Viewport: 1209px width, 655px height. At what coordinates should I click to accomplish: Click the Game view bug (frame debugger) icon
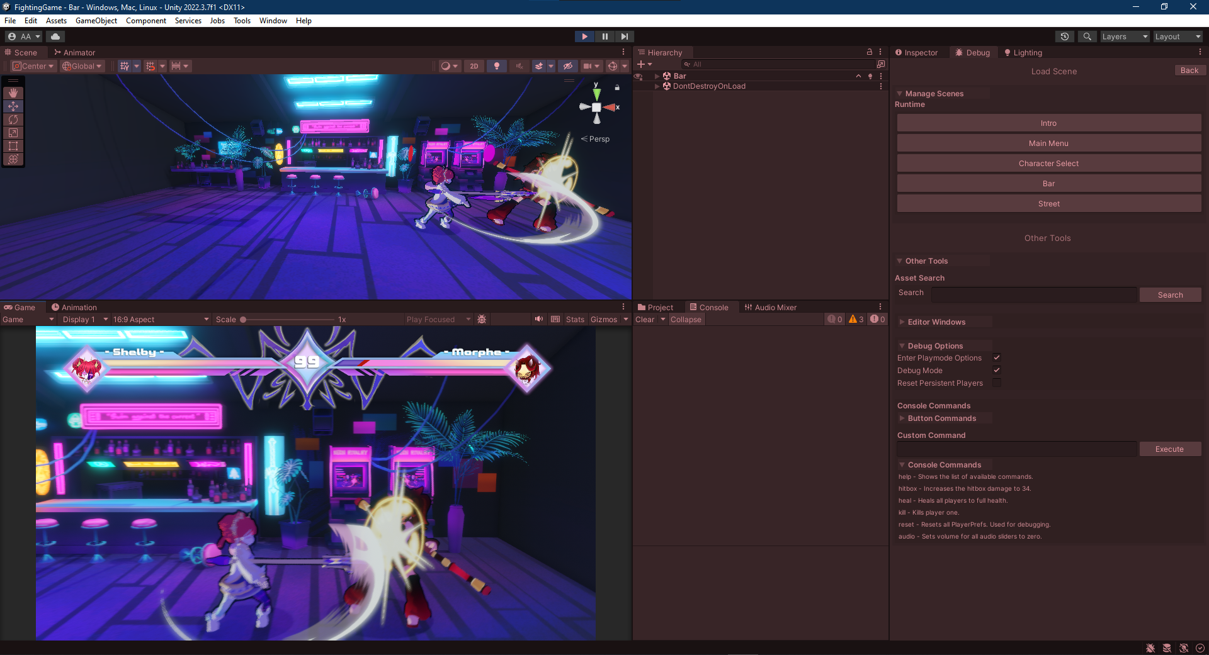click(482, 320)
